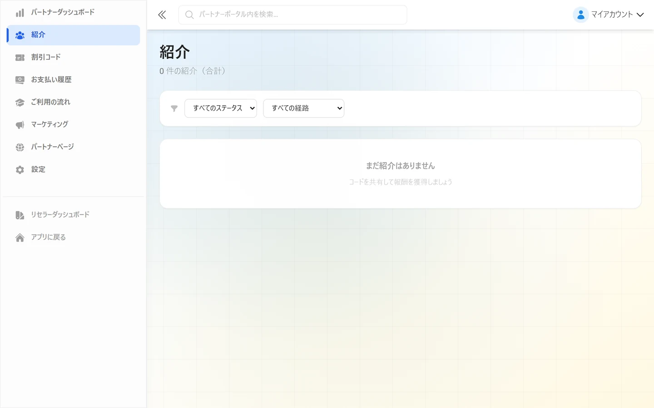This screenshot has height=408, width=654.
Task: Click the まだ紹介はありません message
Action: coord(401,166)
